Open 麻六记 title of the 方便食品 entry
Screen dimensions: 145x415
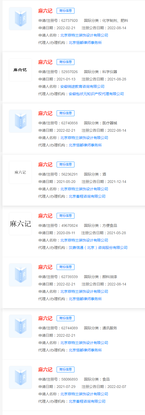pyautogui.click(x=45, y=216)
